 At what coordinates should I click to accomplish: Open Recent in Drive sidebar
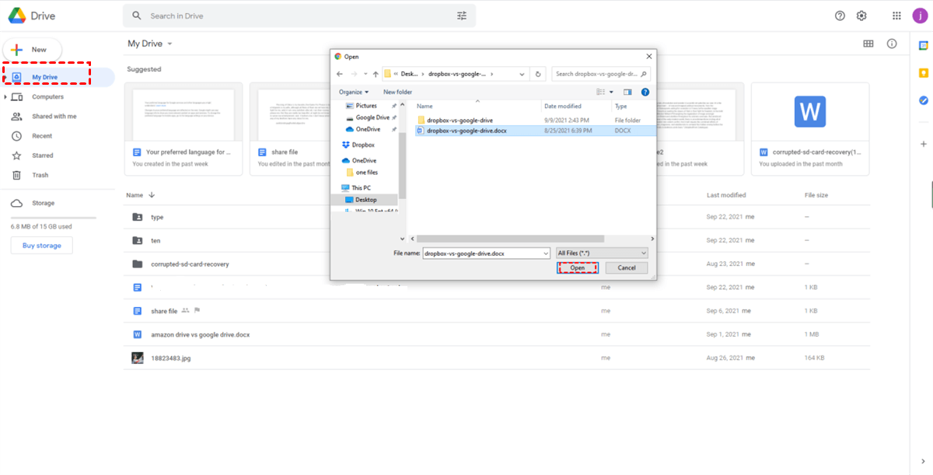coord(42,136)
